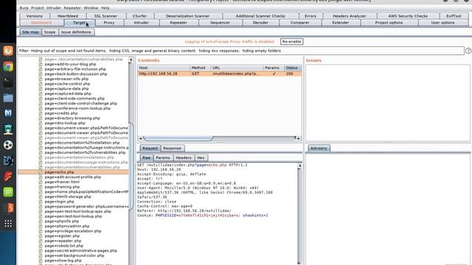Image resolution: width=472 pixels, height=265 pixels.
Task: Click the white circular ball dock icon
Action: click(x=8, y=145)
